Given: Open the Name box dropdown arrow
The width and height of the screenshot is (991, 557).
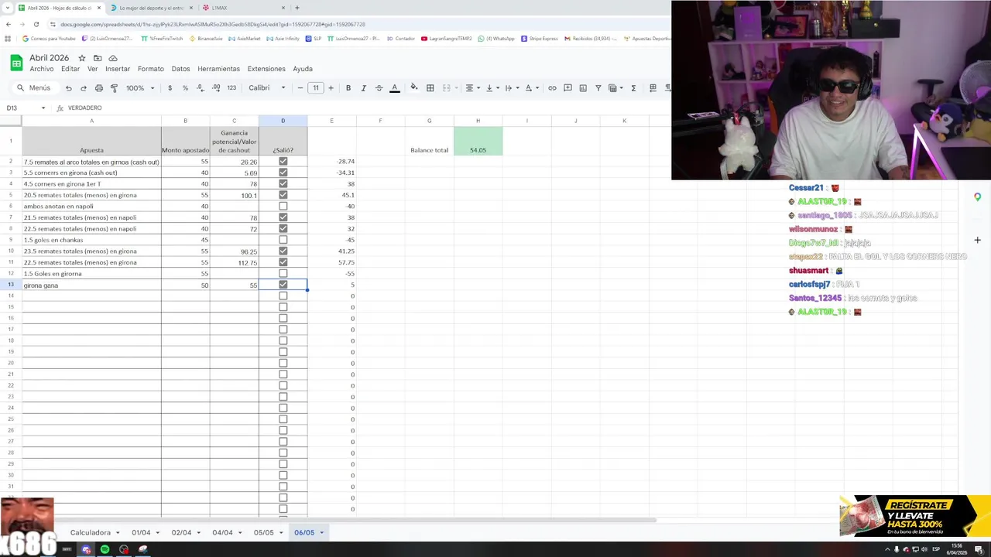Looking at the screenshot, I should pyautogui.click(x=43, y=108).
